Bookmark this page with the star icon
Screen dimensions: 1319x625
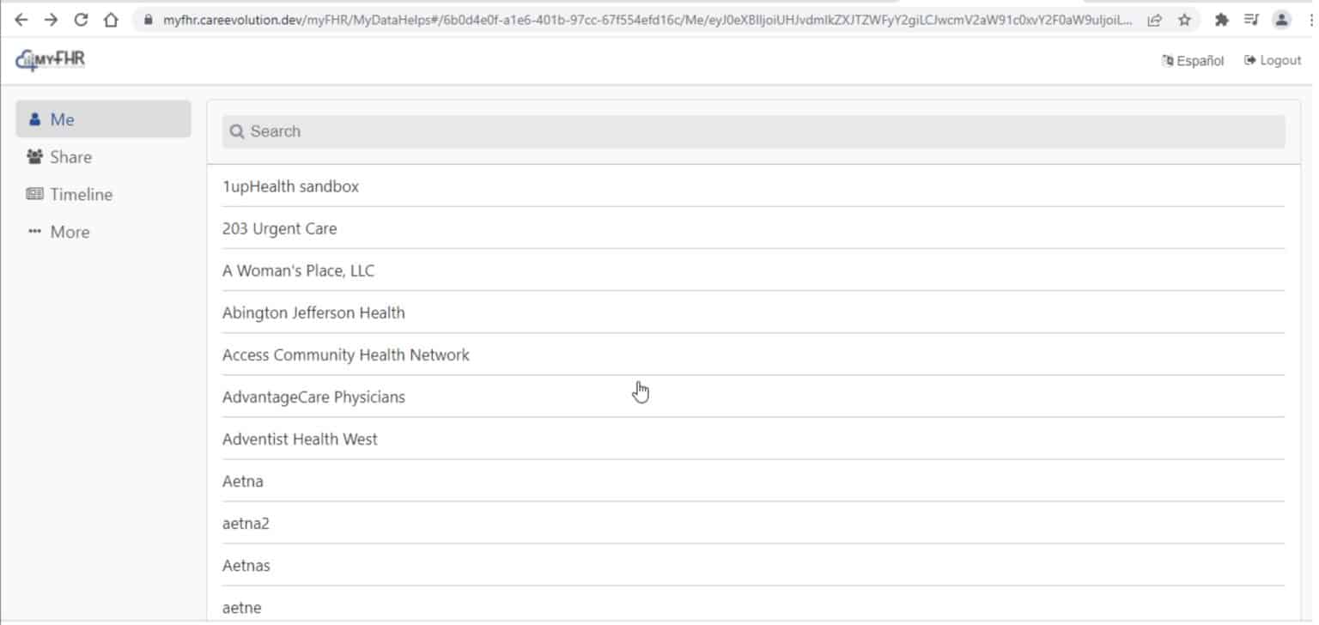[x=1184, y=20]
